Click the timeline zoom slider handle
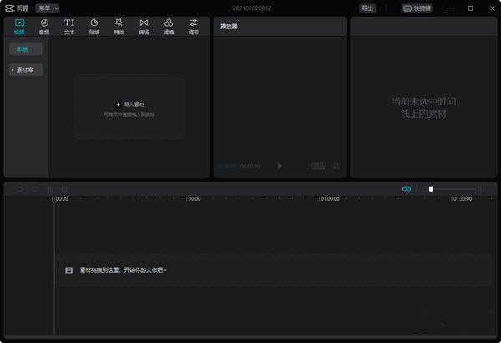 [431, 189]
